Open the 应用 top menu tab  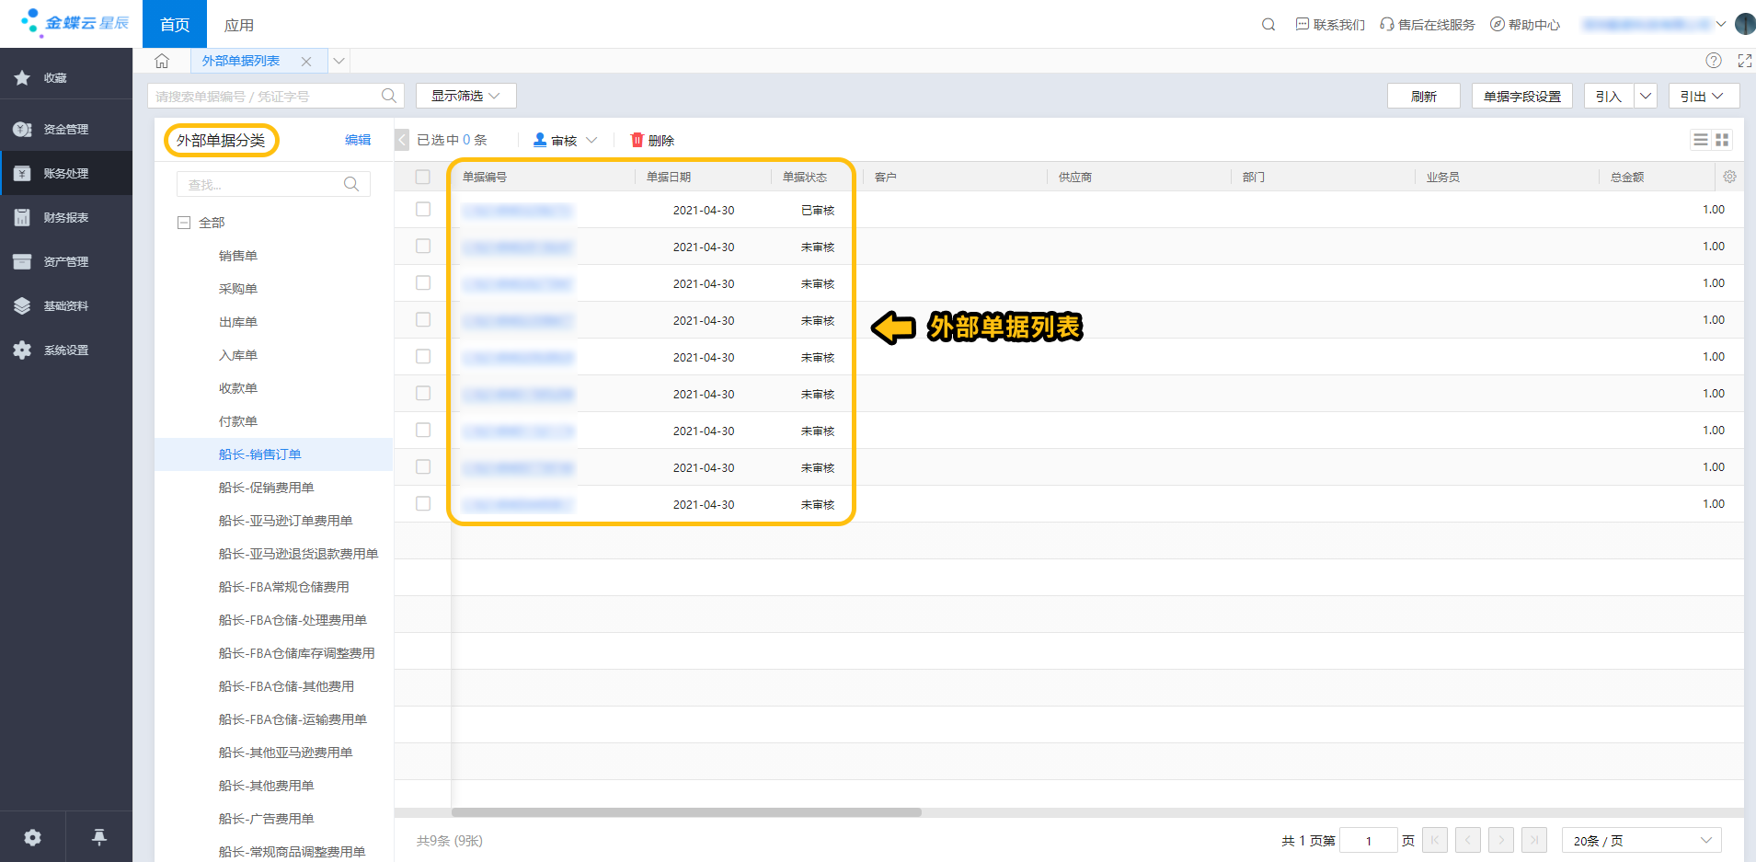point(239,25)
